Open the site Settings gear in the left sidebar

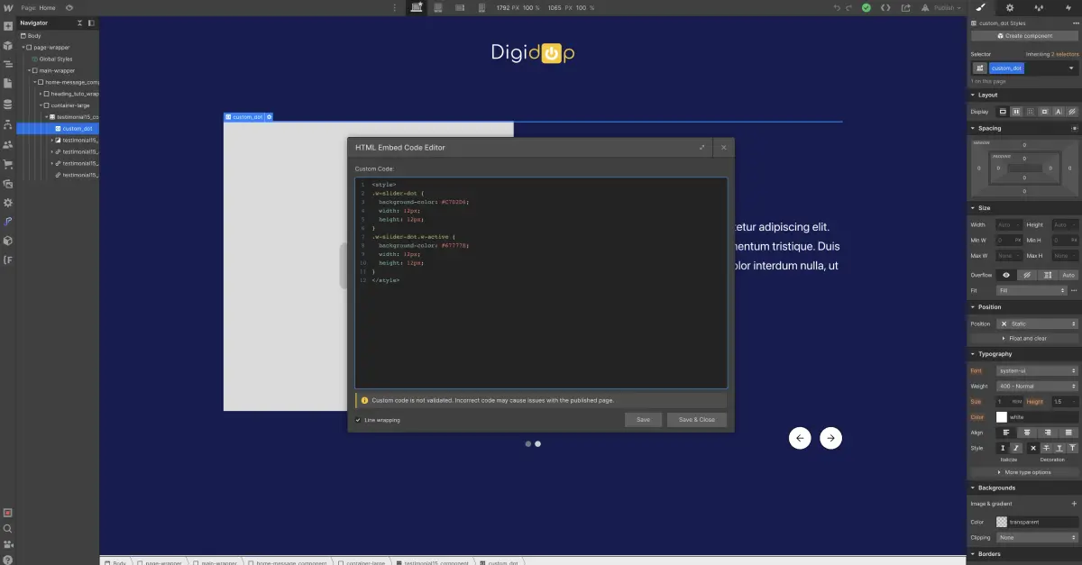point(8,203)
